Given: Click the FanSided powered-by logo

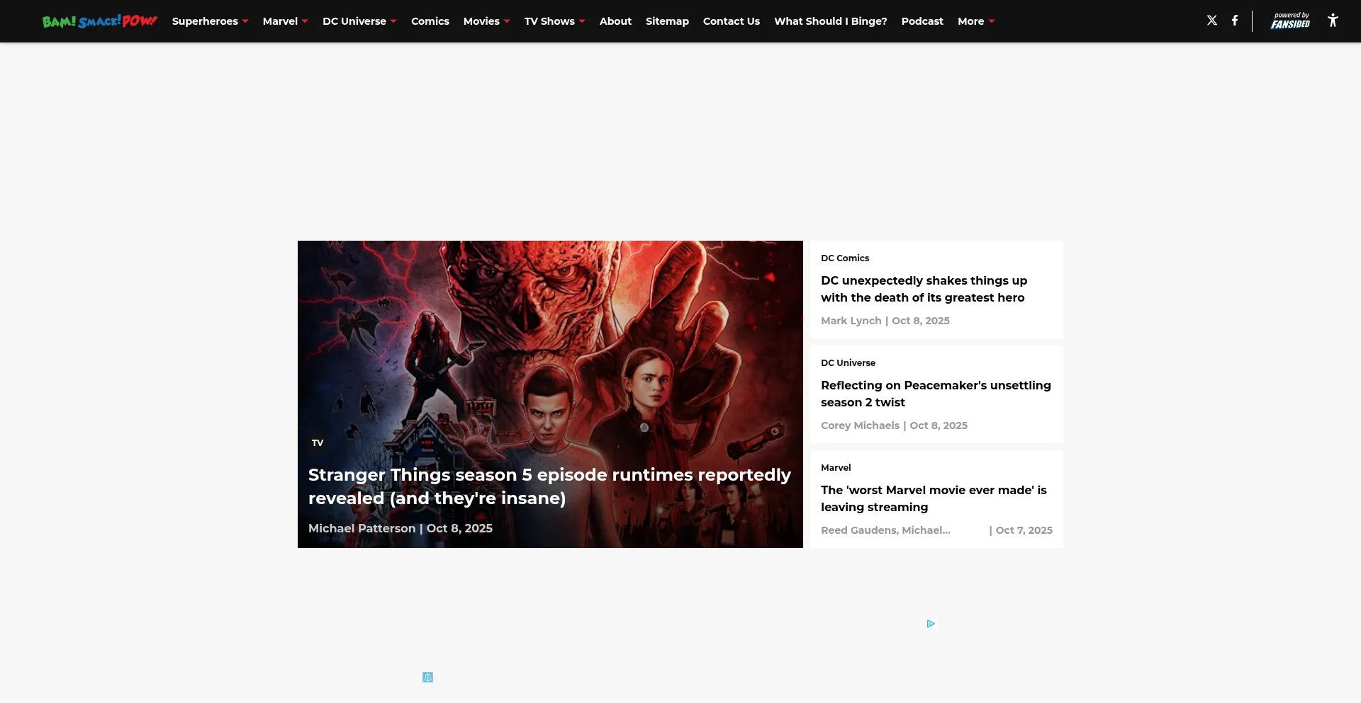Looking at the screenshot, I should tap(1290, 21).
